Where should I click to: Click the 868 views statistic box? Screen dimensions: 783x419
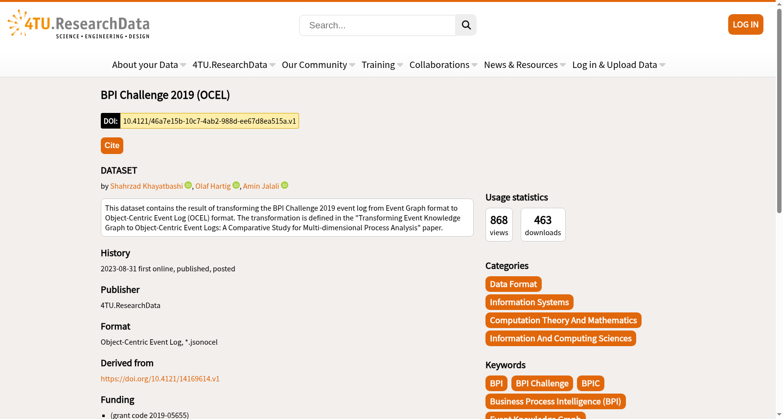(x=499, y=224)
